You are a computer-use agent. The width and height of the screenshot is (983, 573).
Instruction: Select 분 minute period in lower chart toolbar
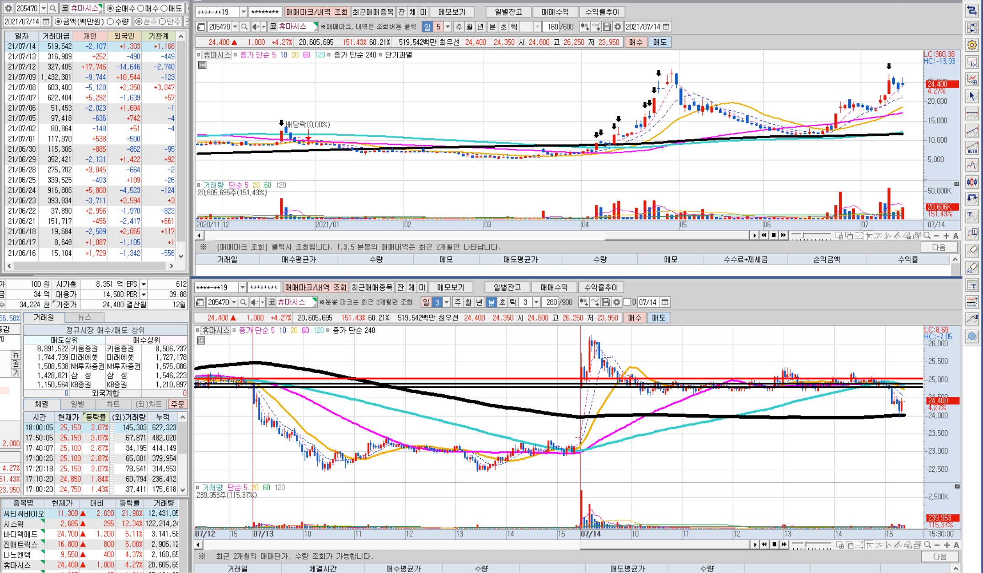pos(491,302)
